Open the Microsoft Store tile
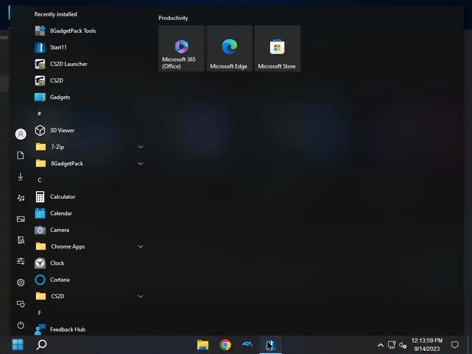This screenshot has height=354, width=472. [277, 48]
